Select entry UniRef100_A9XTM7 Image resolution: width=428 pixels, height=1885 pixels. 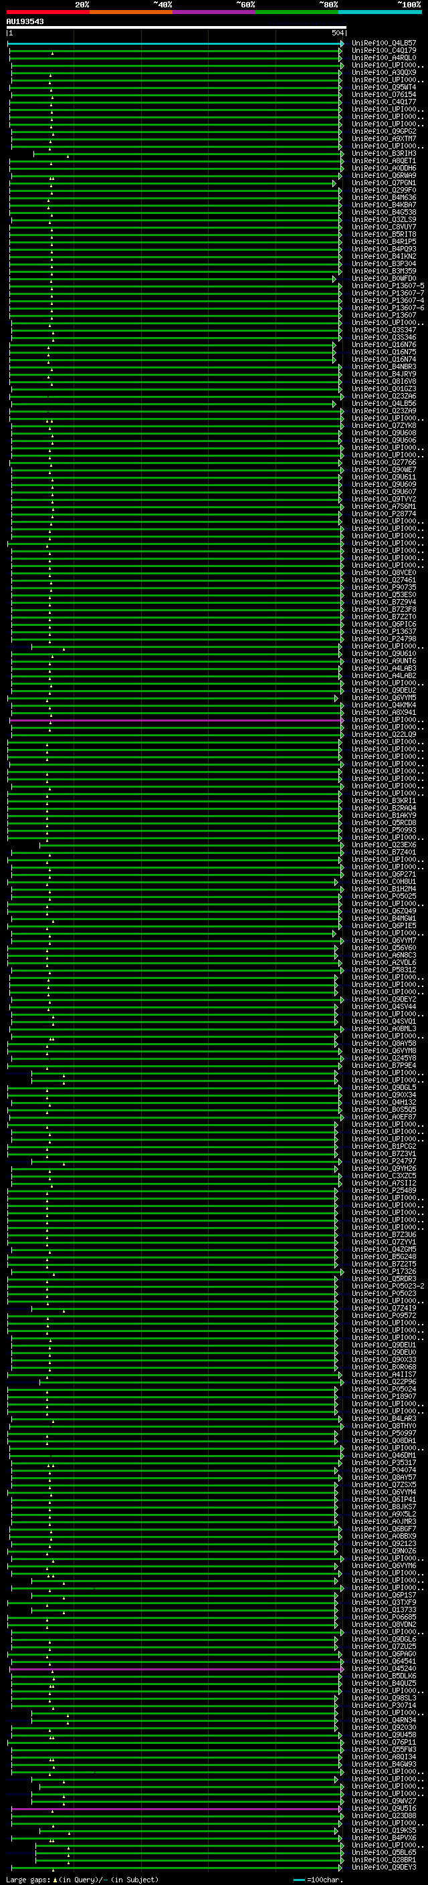click(x=384, y=139)
